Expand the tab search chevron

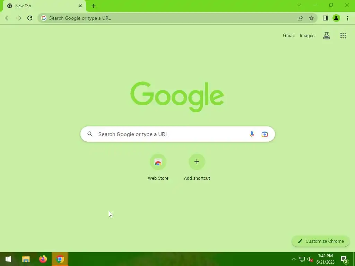coord(299,5)
